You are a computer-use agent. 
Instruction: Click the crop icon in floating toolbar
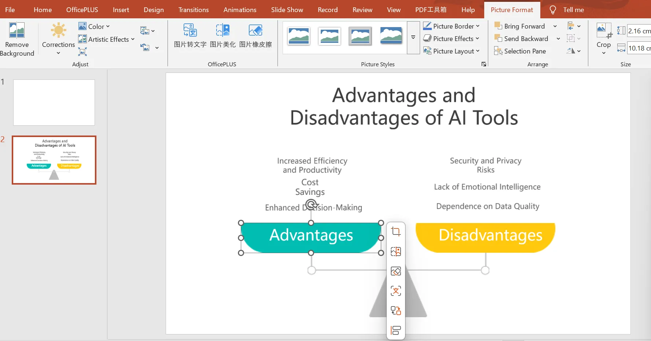[396, 231]
